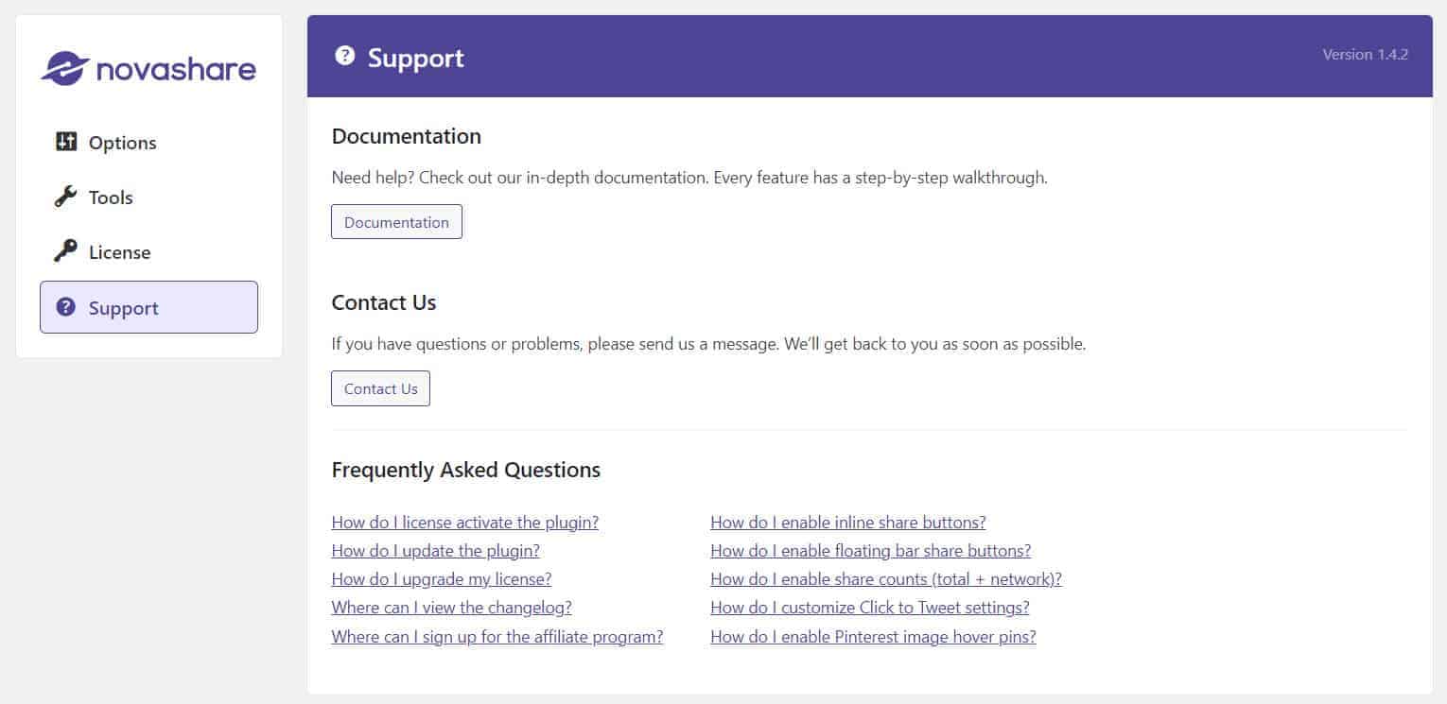Click the question mark Support icon in sidebar
Image resolution: width=1447 pixels, height=704 pixels.
click(x=65, y=307)
